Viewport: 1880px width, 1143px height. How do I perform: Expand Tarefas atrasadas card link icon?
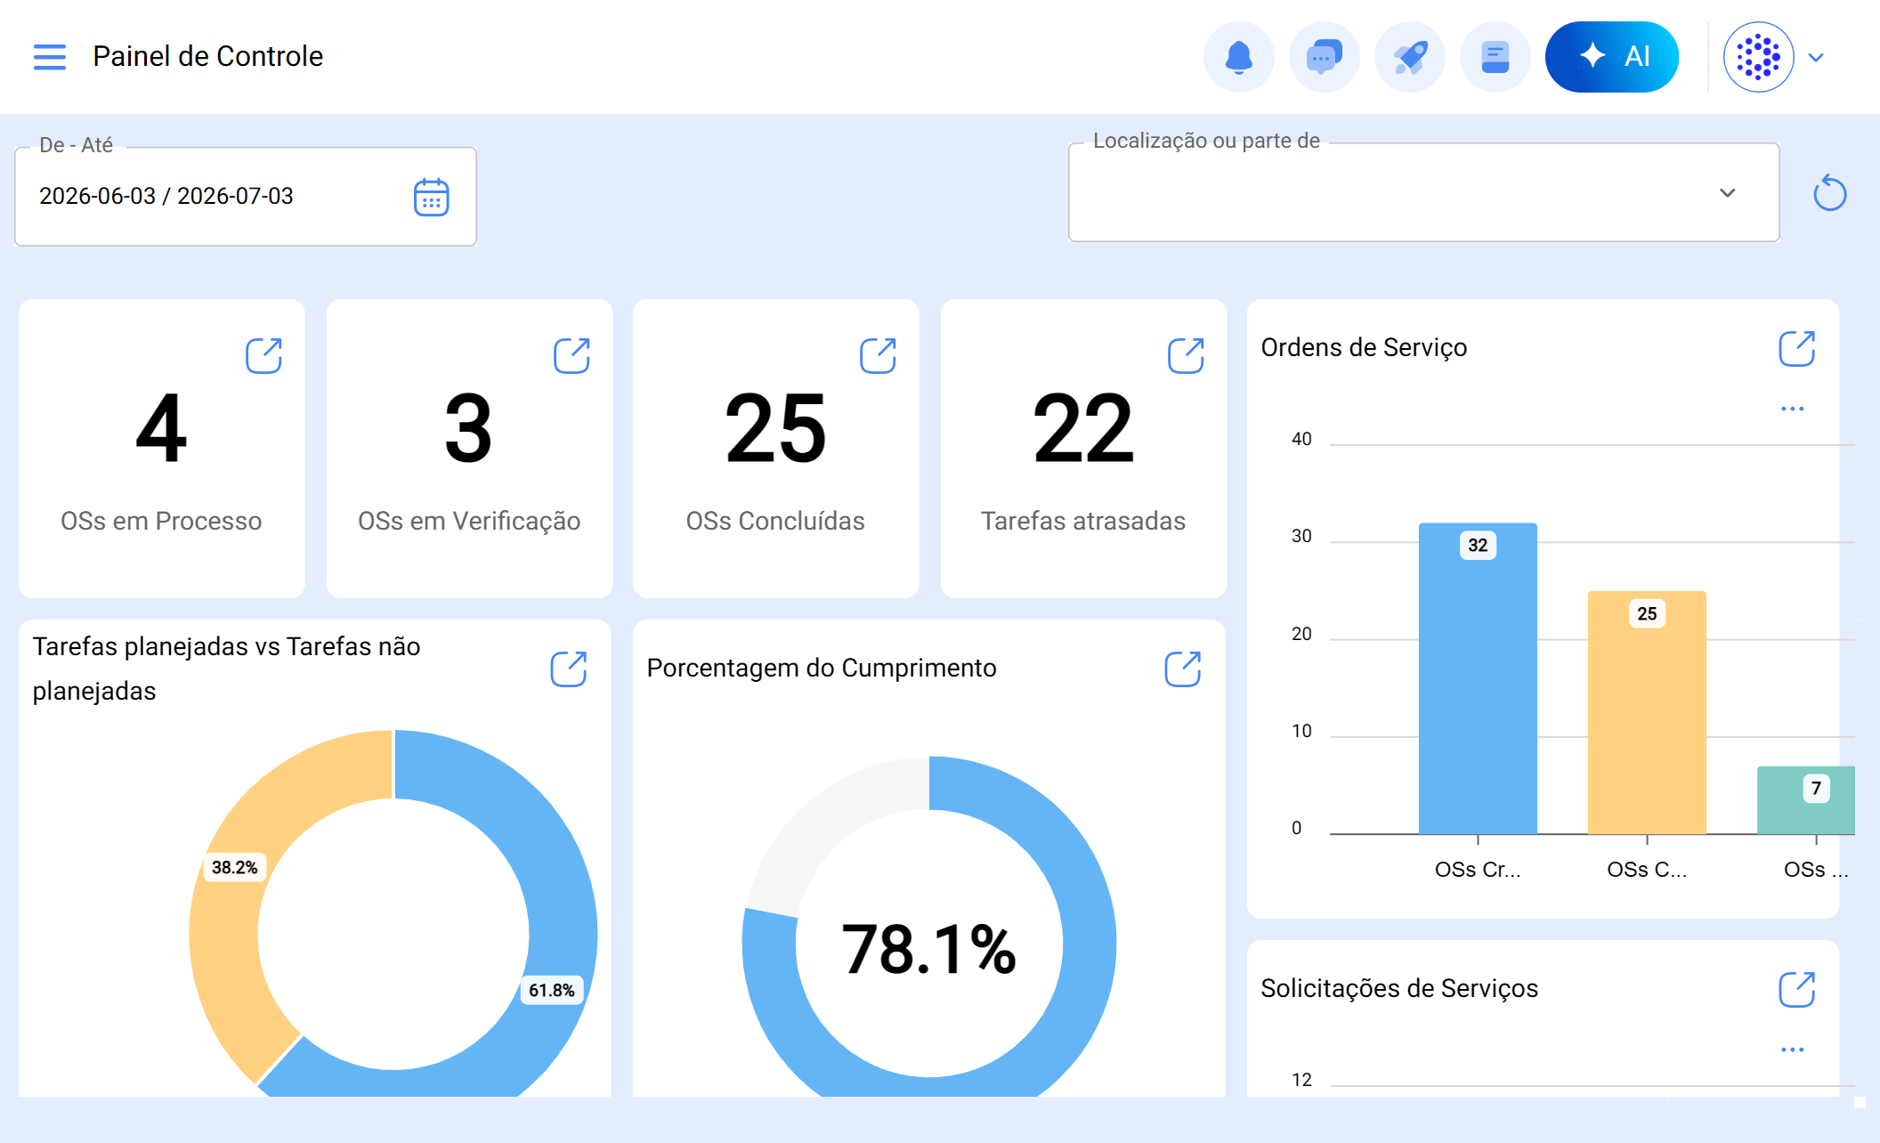[1187, 355]
